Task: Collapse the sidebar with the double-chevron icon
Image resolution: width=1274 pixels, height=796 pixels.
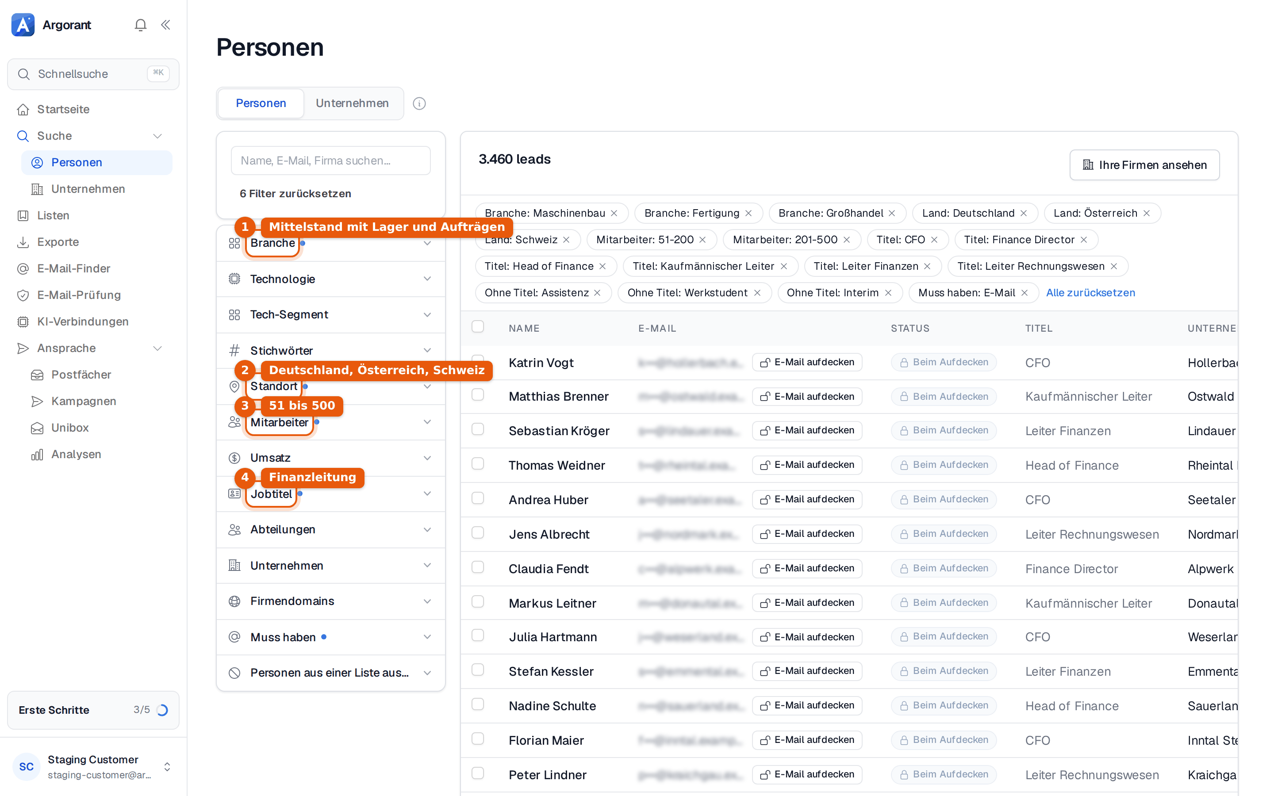Action: tap(165, 25)
